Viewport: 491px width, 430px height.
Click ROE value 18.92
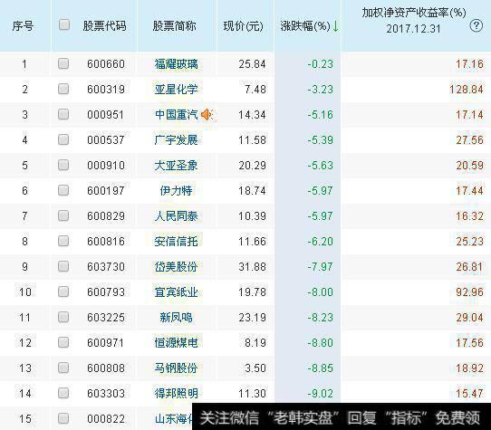[469, 368]
